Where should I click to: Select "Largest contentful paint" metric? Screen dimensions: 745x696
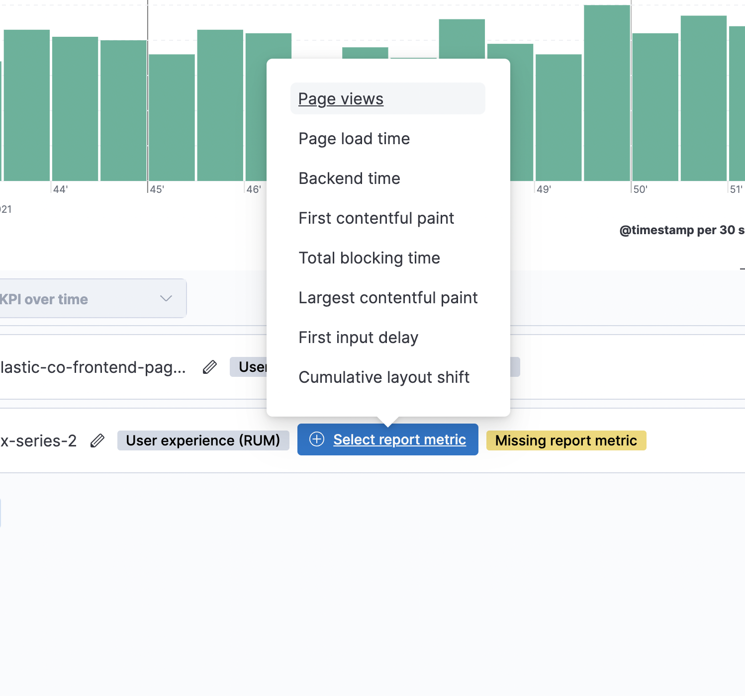[x=387, y=298]
